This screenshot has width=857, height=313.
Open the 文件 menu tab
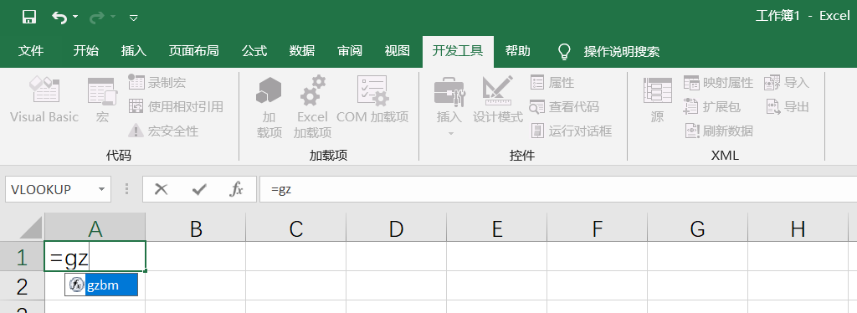[x=31, y=51]
